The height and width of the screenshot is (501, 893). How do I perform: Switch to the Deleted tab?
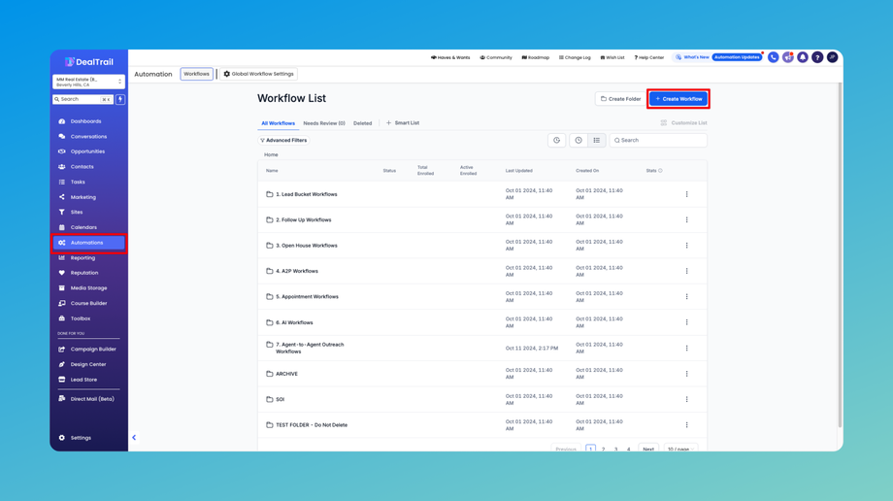[x=362, y=123]
